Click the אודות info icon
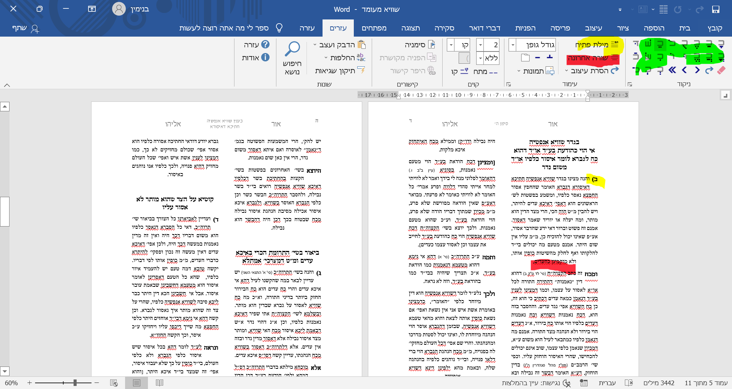The height and width of the screenshot is (389, 732). pos(265,58)
